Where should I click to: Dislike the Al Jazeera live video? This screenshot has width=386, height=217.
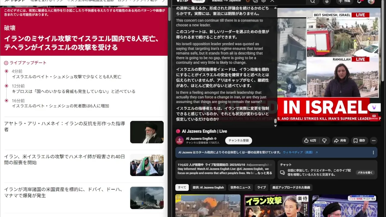(324, 140)
